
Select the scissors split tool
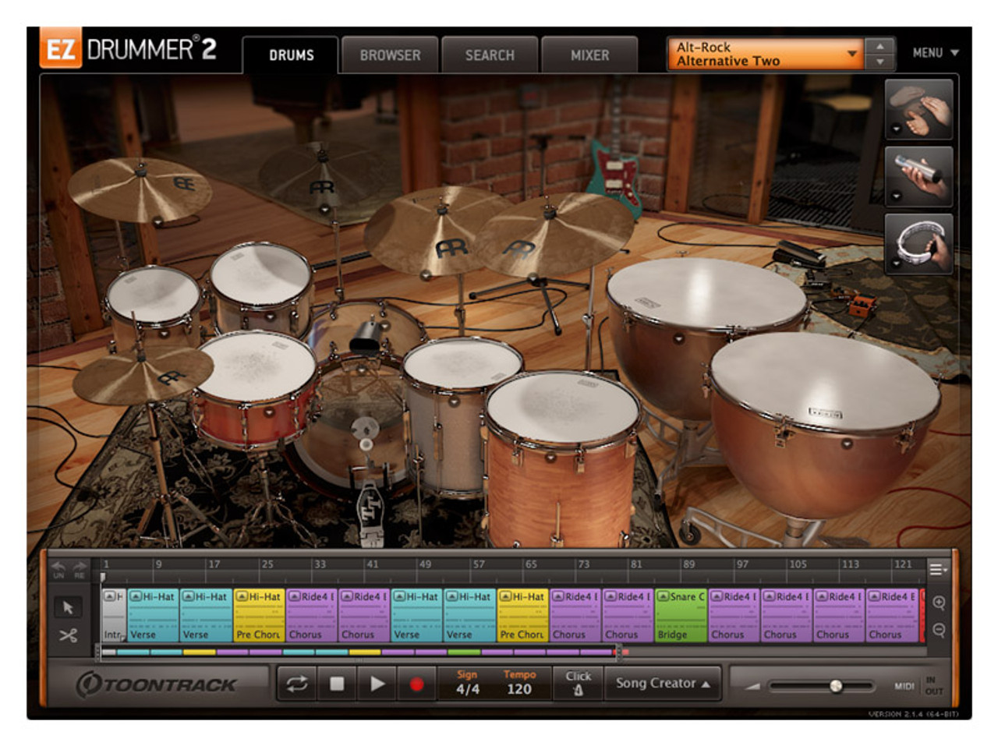tap(69, 635)
